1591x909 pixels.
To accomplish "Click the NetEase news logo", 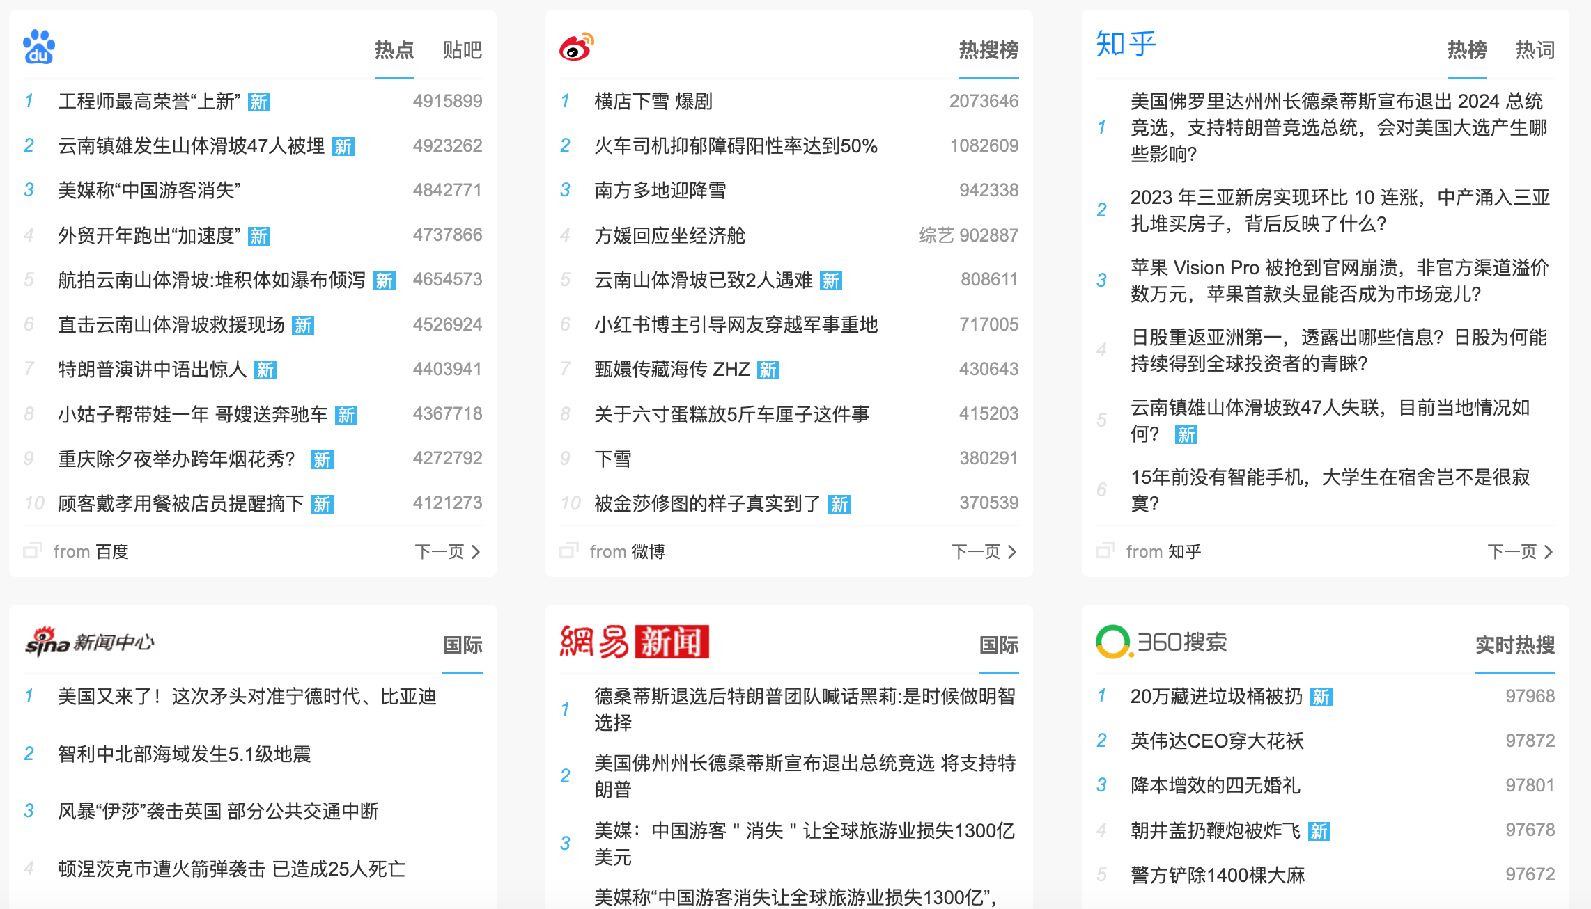I will tap(634, 642).
